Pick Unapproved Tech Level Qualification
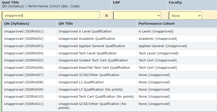 pos(87,53)
